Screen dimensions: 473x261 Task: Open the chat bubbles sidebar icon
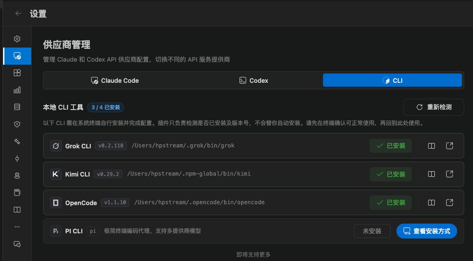[x=17, y=244]
